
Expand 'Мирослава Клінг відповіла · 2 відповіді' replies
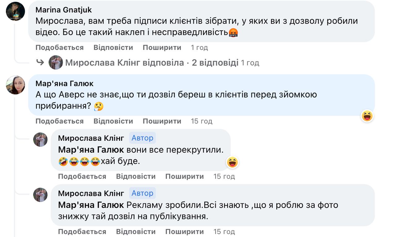[x=152, y=63]
